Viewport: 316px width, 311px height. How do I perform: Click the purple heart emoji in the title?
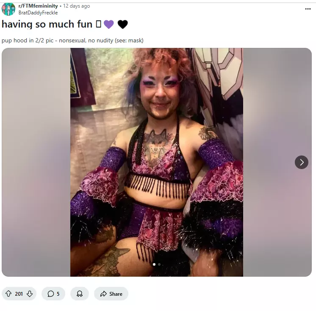pyautogui.click(x=109, y=25)
